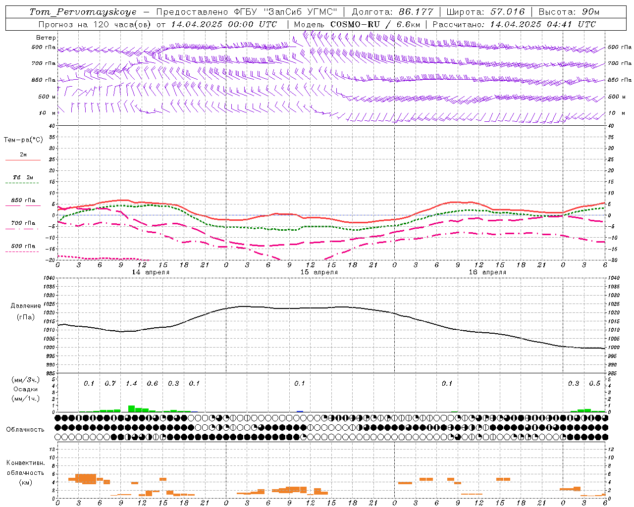Click the 10 м wind level label on left
Image resolution: width=634 pixels, height=507 pixels.
click(47, 113)
